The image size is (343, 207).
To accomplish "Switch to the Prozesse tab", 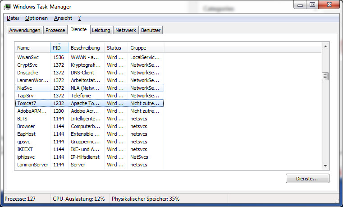I will click(x=55, y=30).
